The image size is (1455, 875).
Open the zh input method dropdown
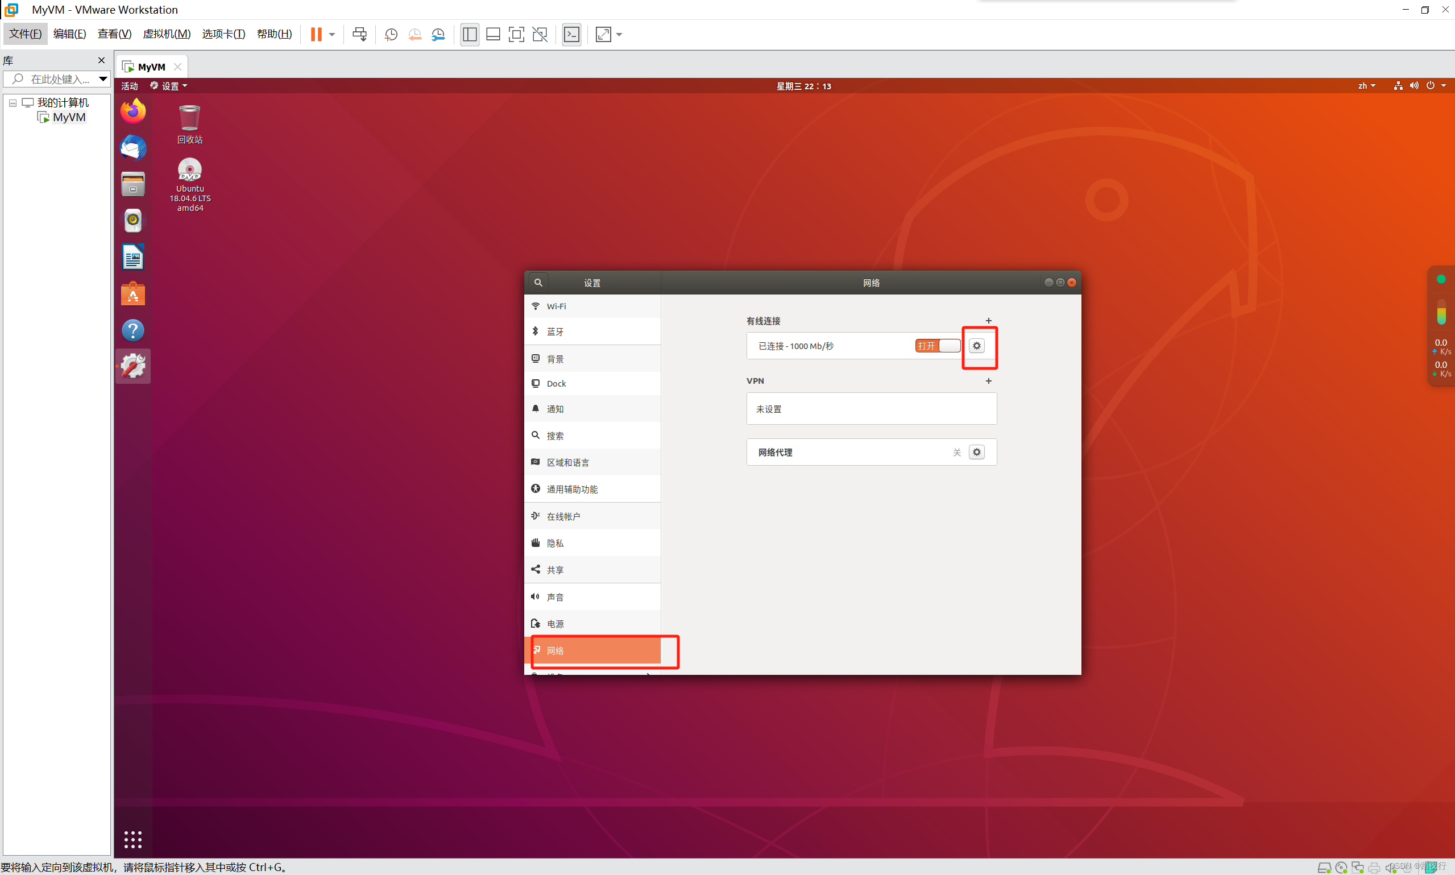[1366, 86]
